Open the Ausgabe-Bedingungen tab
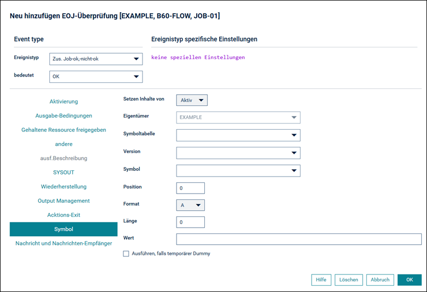 point(64,116)
